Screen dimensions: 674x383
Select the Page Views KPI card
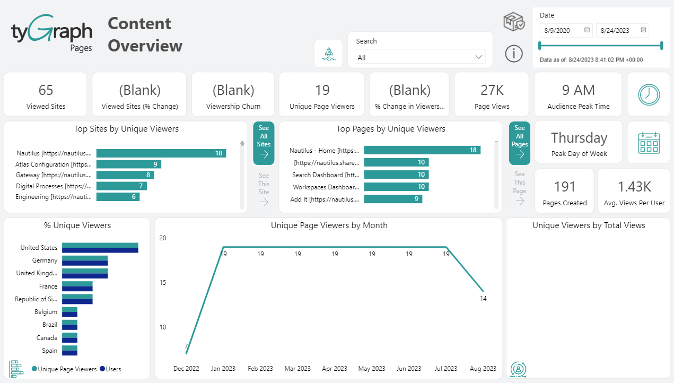491,94
